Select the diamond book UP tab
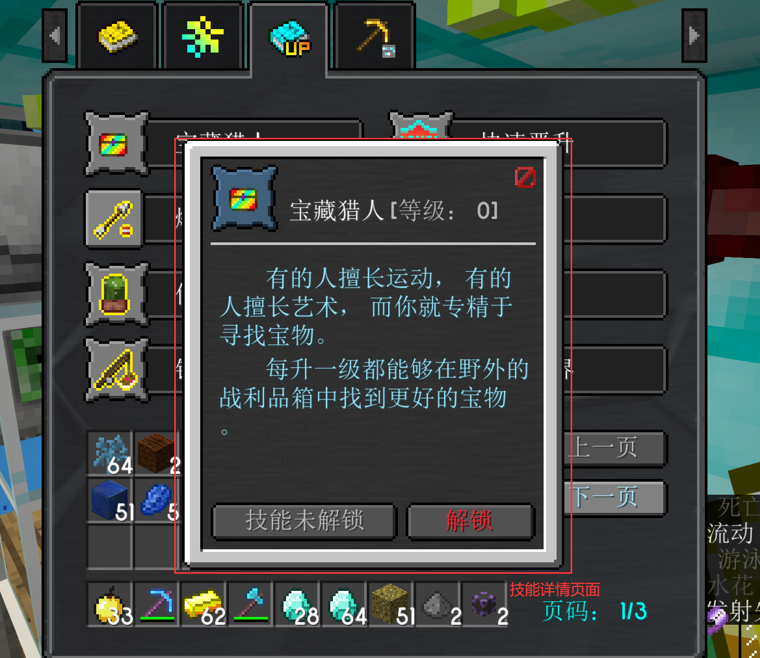Image resolution: width=760 pixels, height=658 pixels. 289,37
